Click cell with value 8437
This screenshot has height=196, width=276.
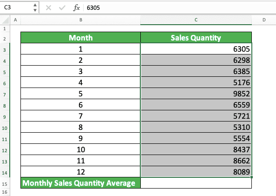(x=196, y=149)
